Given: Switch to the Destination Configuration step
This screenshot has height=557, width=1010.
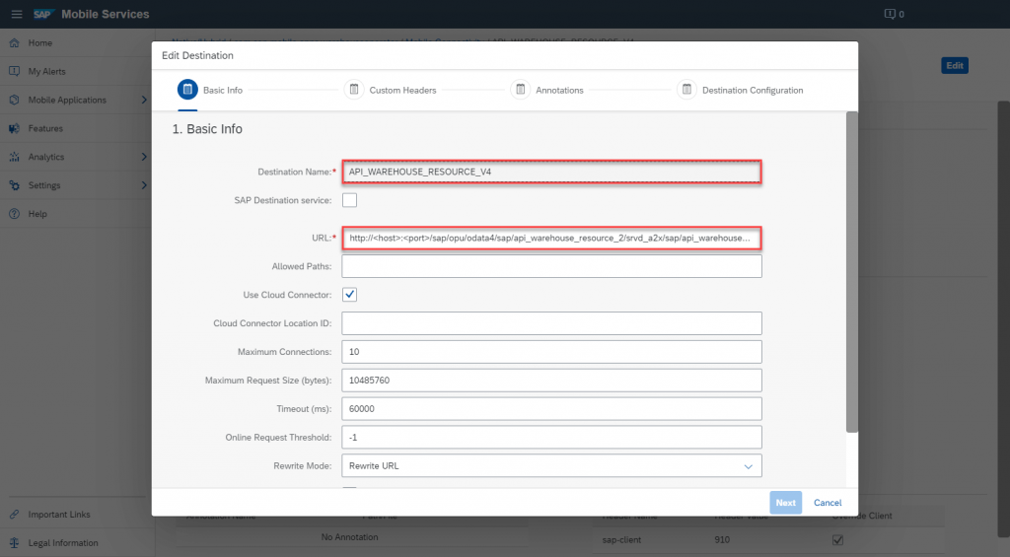Looking at the screenshot, I should coord(753,90).
